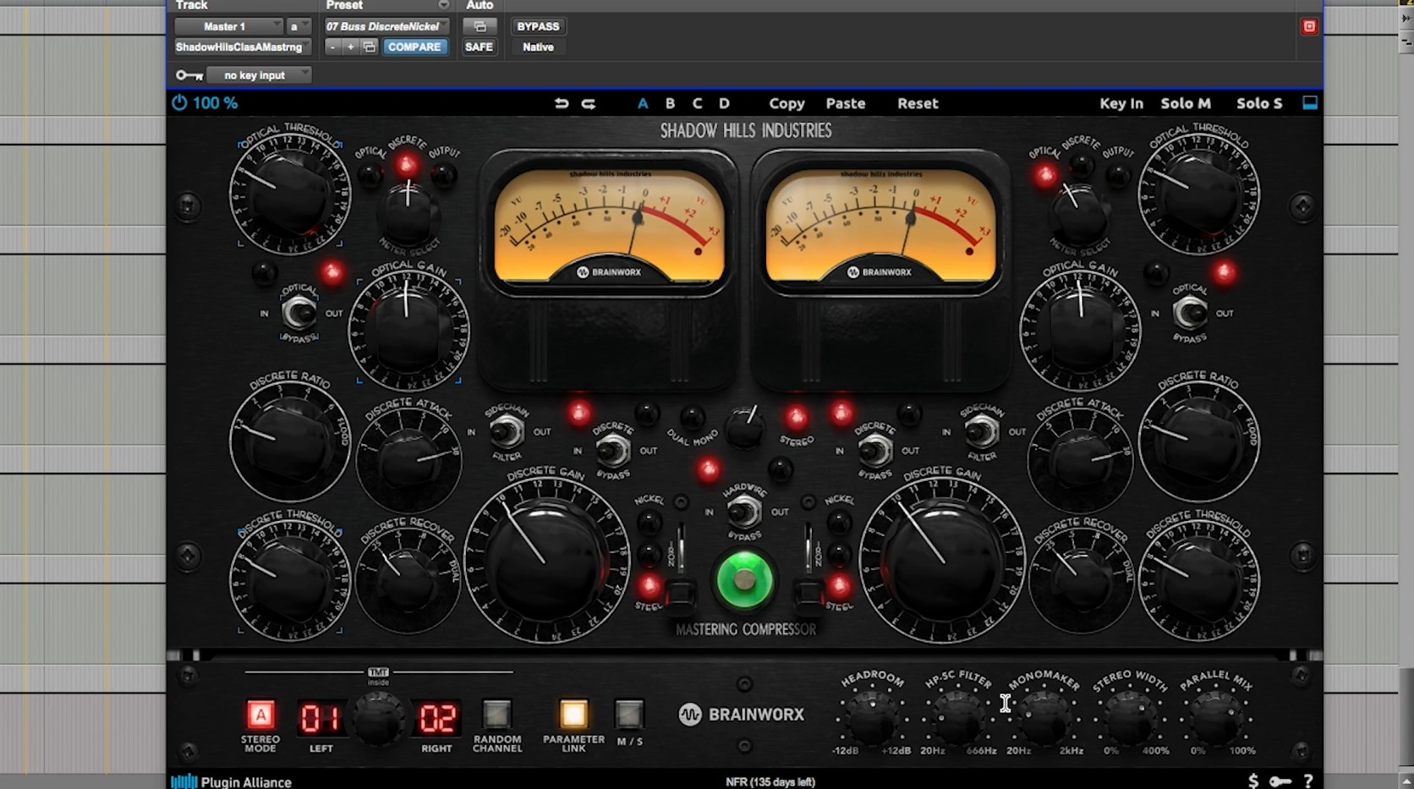Click the TMT channel selector knob
This screenshot has height=789, width=1414.
(378, 719)
